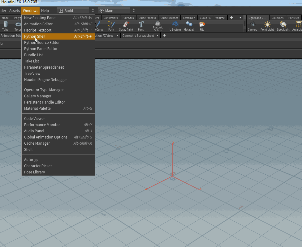This screenshot has width=302, height=247.
Task: Choose Code Viewer
Action: pos(58,118)
